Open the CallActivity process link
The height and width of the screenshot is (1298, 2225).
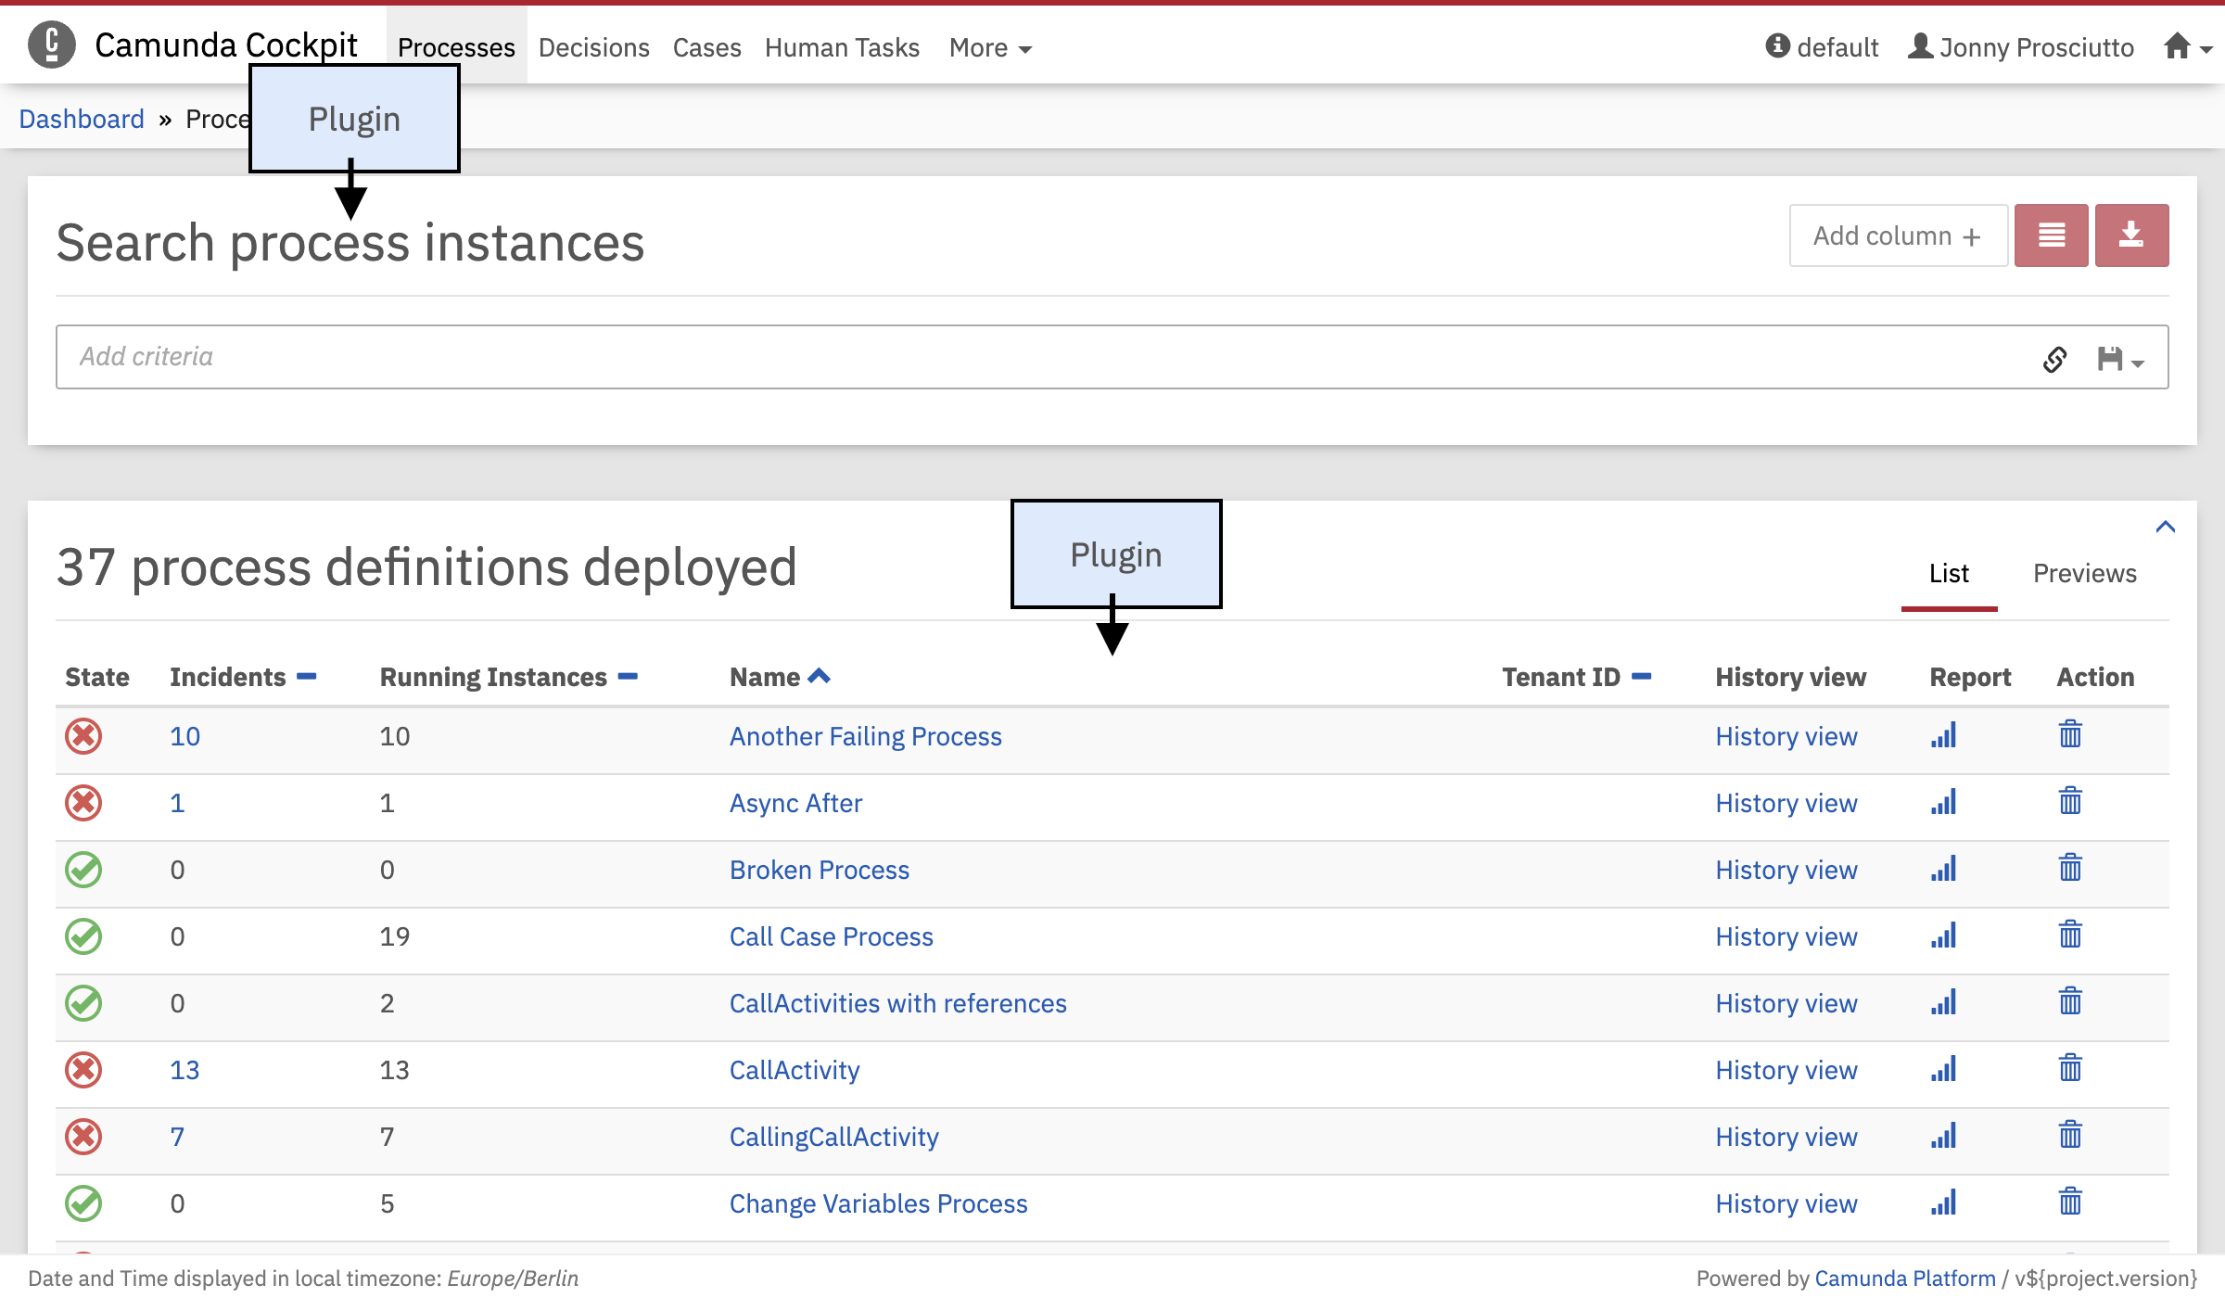[x=795, y=1070]
